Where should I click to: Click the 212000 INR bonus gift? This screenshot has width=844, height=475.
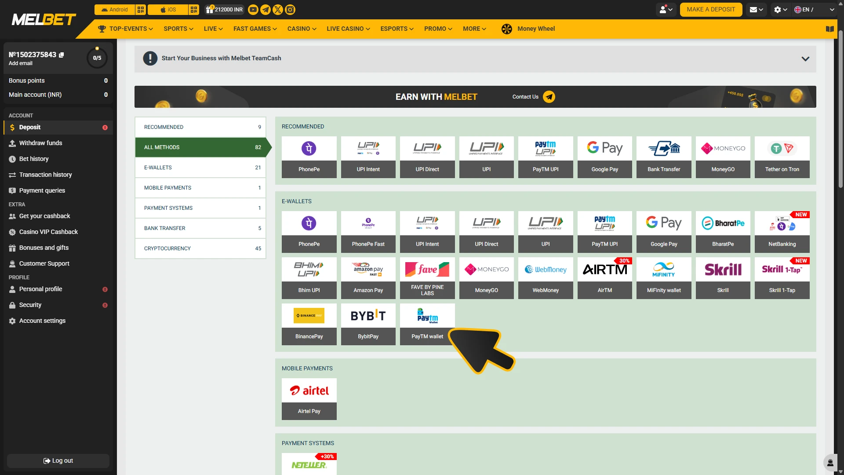click(224, 10)
